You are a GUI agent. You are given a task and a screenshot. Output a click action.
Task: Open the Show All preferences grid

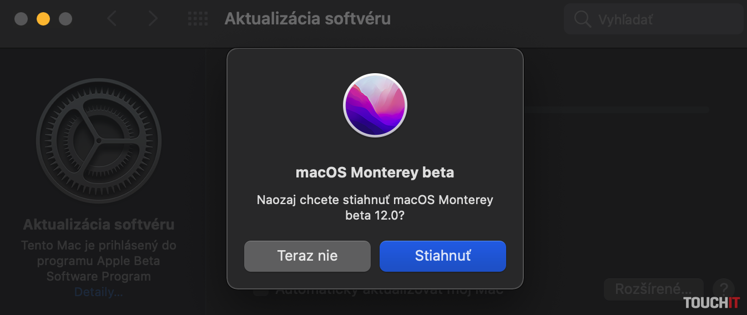pos(198,19)
